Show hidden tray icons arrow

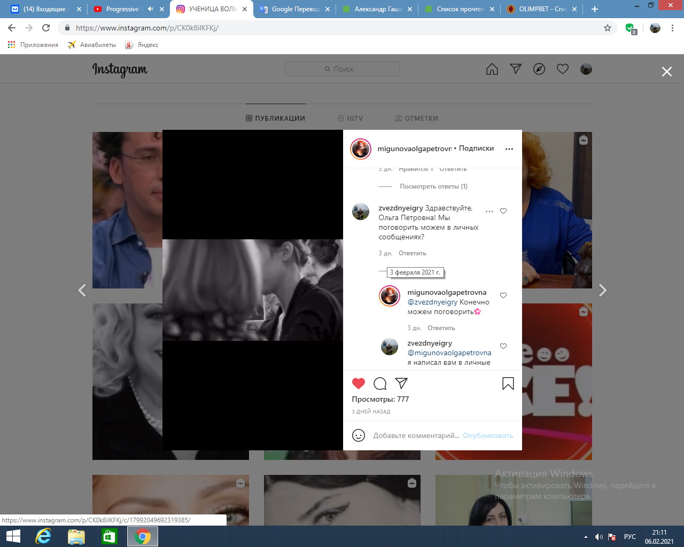click(x=586, y=537)
